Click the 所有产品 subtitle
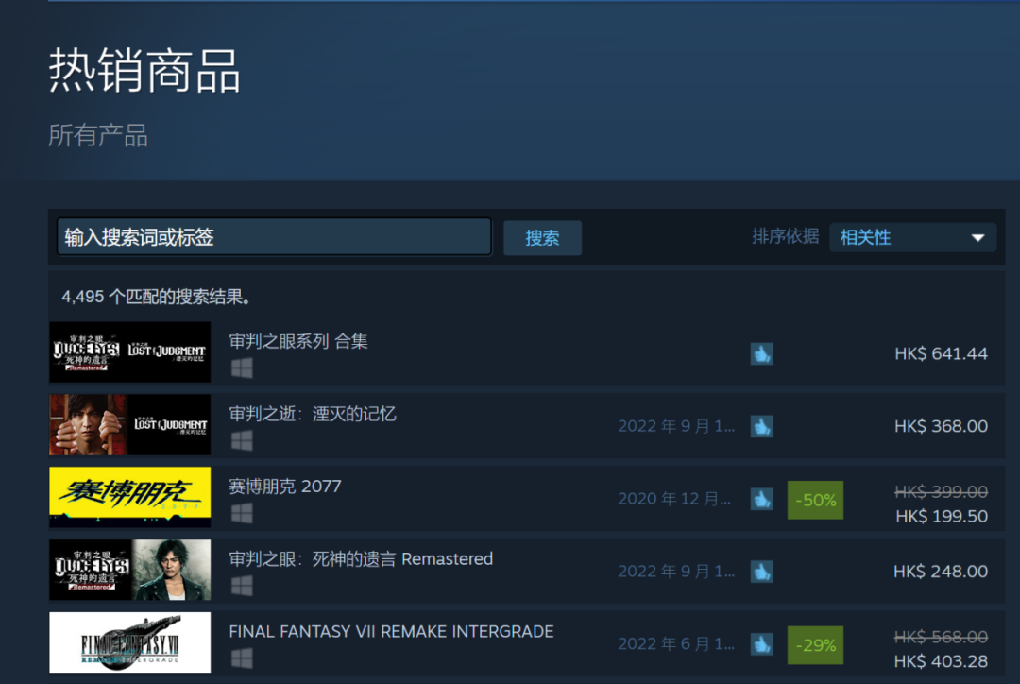Image resolution: width=1020 pixels, height=684 pixels. [98, 136]
